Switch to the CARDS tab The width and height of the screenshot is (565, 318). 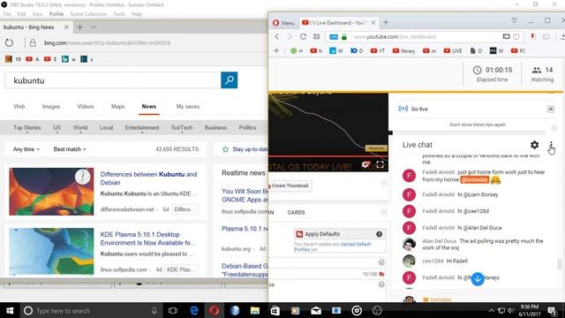297,212
